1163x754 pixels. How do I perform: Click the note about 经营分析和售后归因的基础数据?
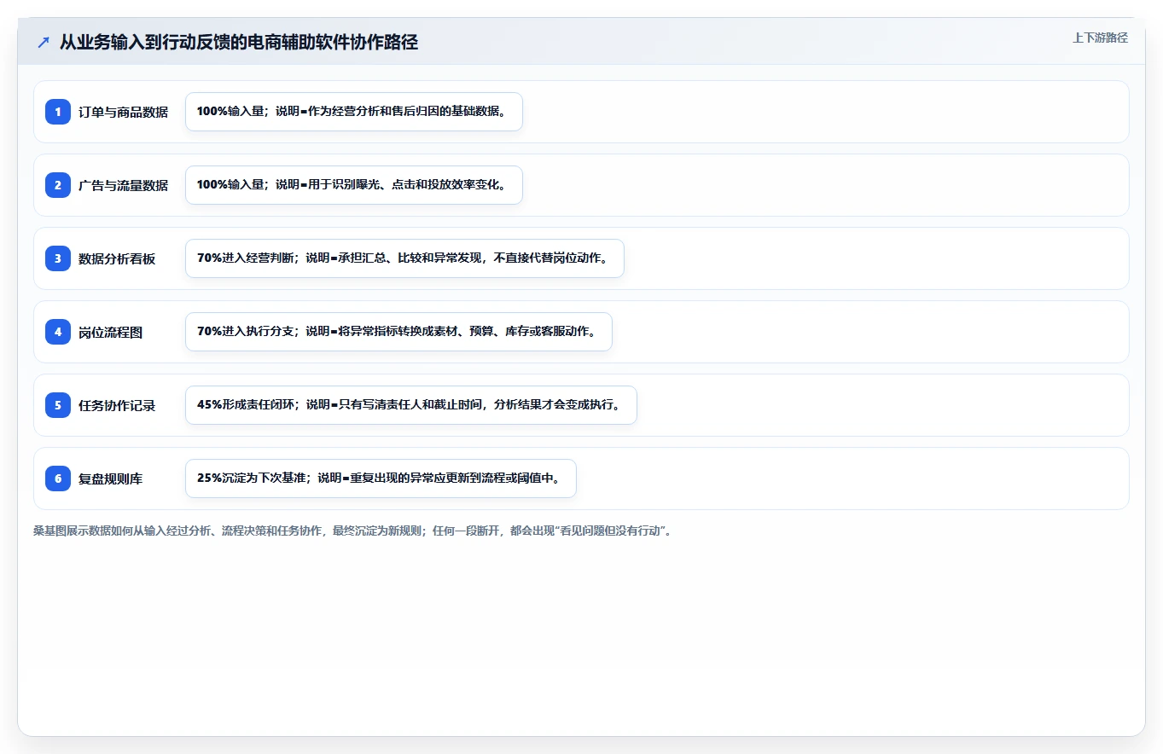[353, 112]
